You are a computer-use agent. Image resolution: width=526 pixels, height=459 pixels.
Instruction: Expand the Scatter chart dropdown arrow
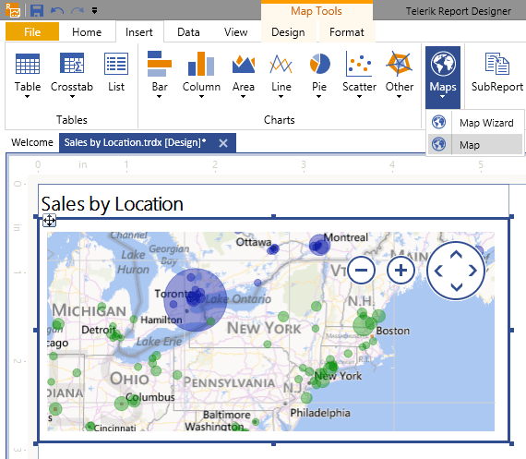[x=359, y=97]
